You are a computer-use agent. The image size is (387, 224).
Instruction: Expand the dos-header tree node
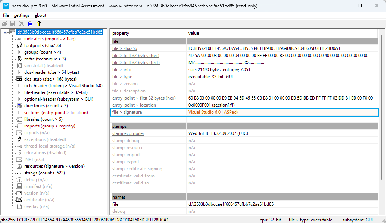[19, 72]
